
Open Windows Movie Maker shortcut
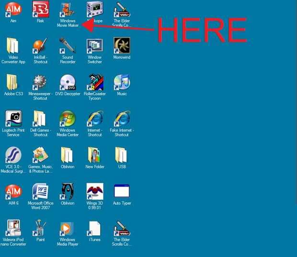(x=68, y=10)
